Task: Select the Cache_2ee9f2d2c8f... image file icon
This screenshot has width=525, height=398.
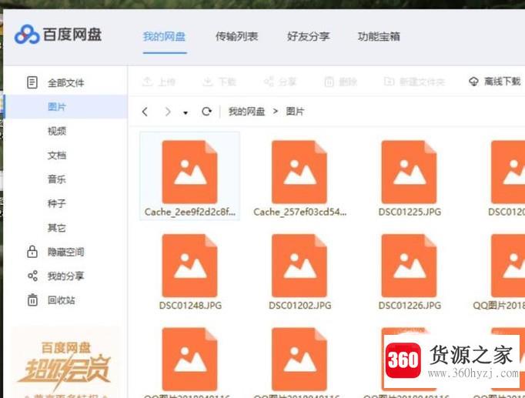Action: (190, 172)
